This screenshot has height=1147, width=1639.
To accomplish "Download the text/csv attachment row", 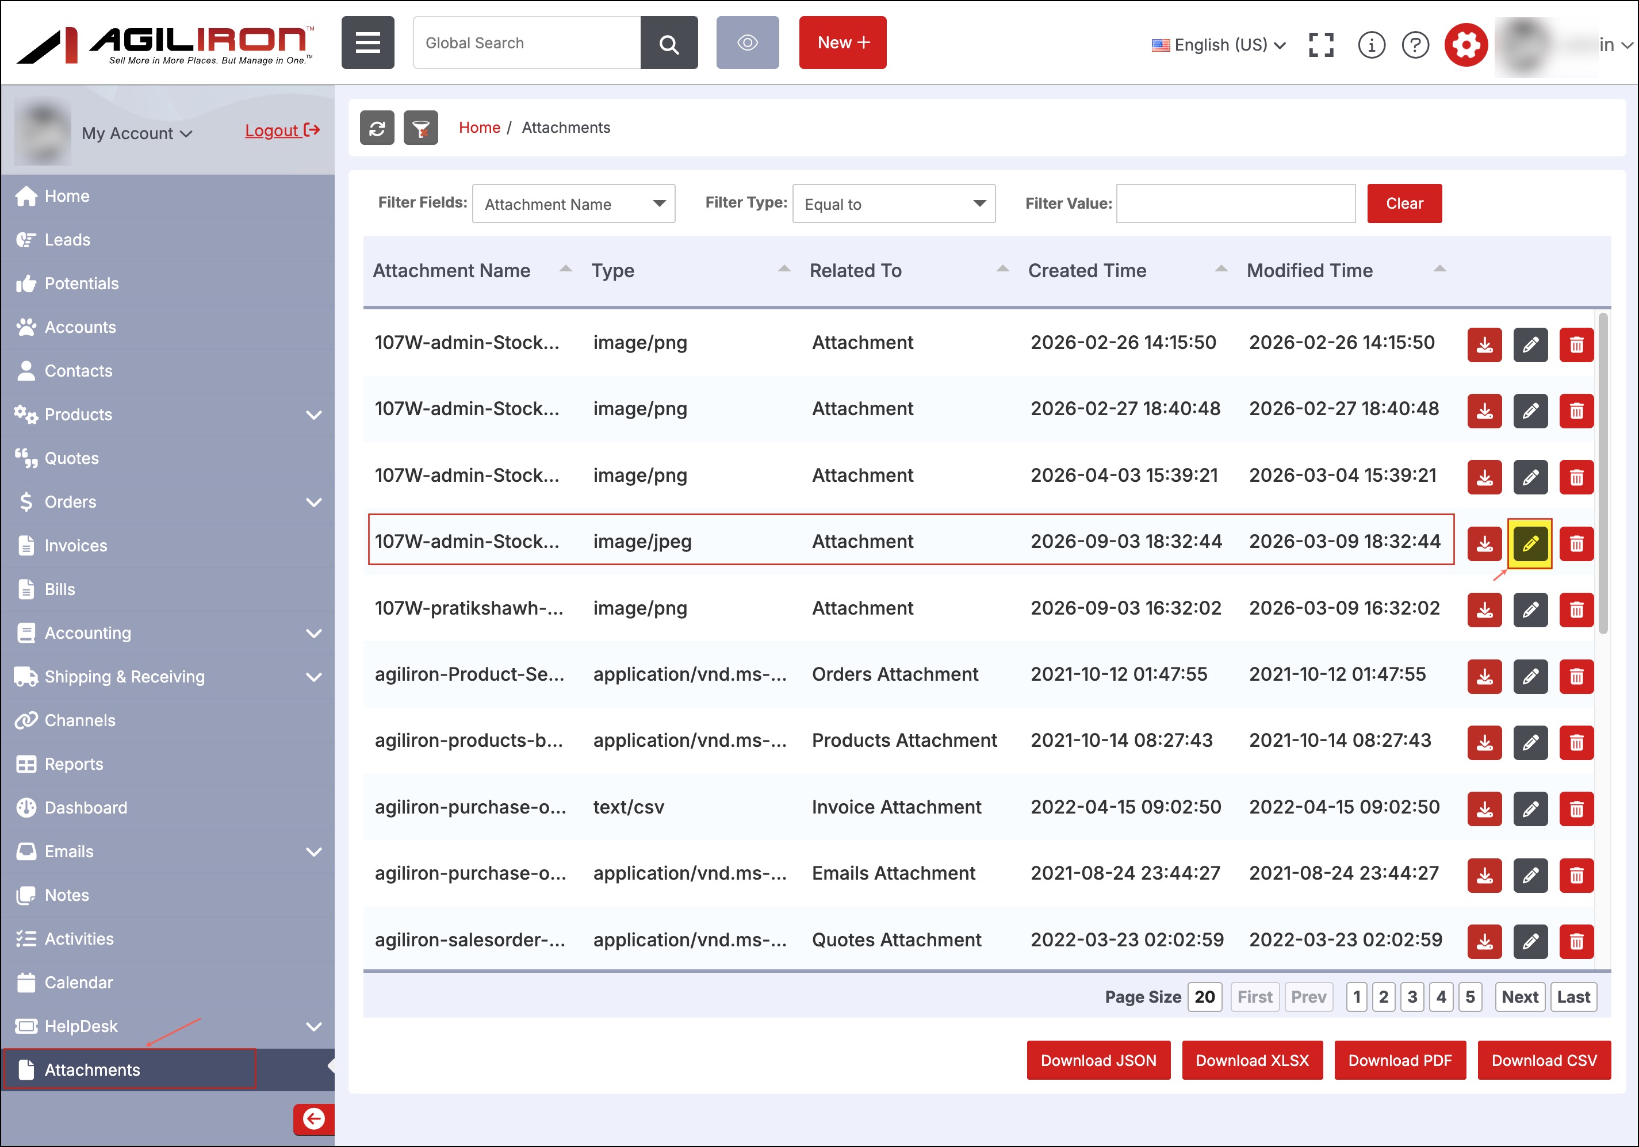I will tap(1484, 809).
